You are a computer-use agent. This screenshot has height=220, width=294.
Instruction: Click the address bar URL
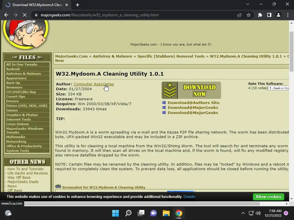tap(100, 15)
